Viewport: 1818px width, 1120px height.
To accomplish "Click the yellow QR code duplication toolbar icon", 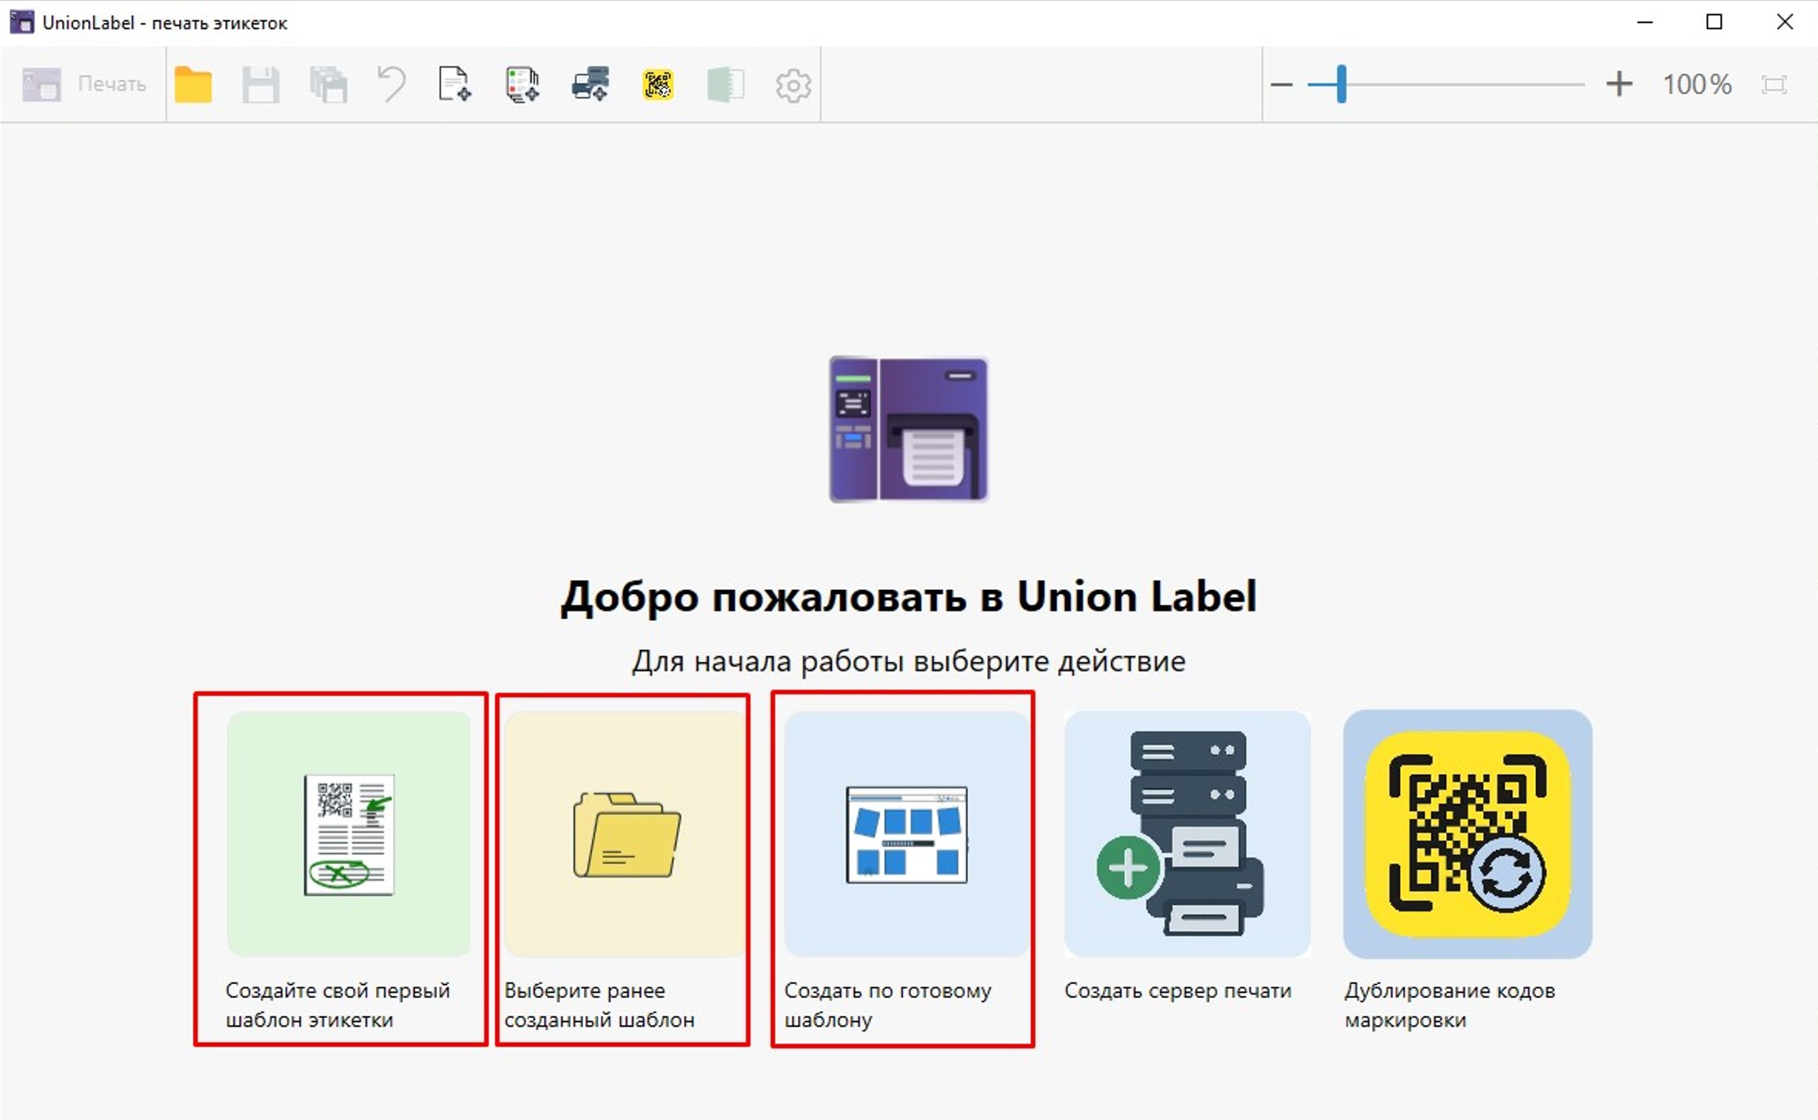I will (x=657, y=85).
